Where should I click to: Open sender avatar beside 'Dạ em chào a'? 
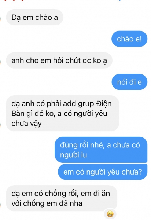0,19
